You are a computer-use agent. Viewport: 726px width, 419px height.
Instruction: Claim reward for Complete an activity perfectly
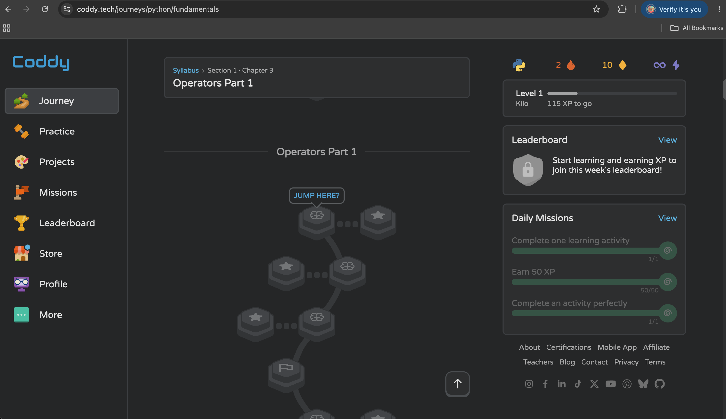668,313
